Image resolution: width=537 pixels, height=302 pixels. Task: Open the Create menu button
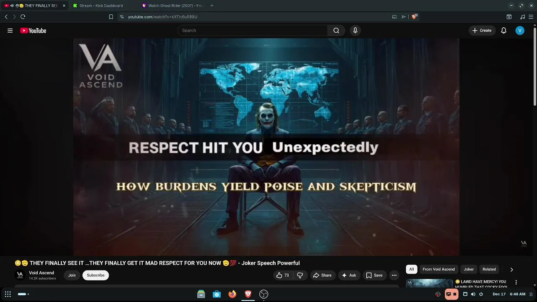click(482, 31)
